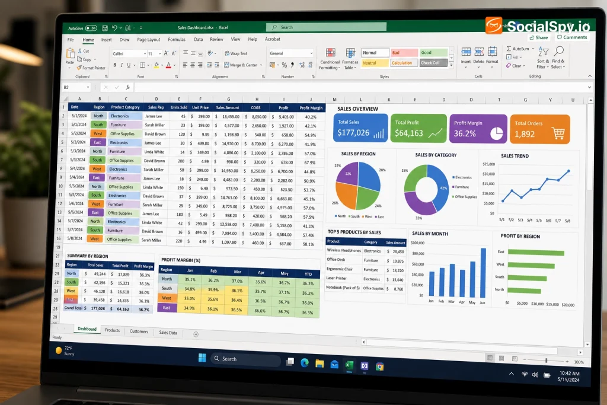Image resolution: width=607 pixels, height=405 pixels.
Task: Click the Share button
Action: click(x=538, y=37)
